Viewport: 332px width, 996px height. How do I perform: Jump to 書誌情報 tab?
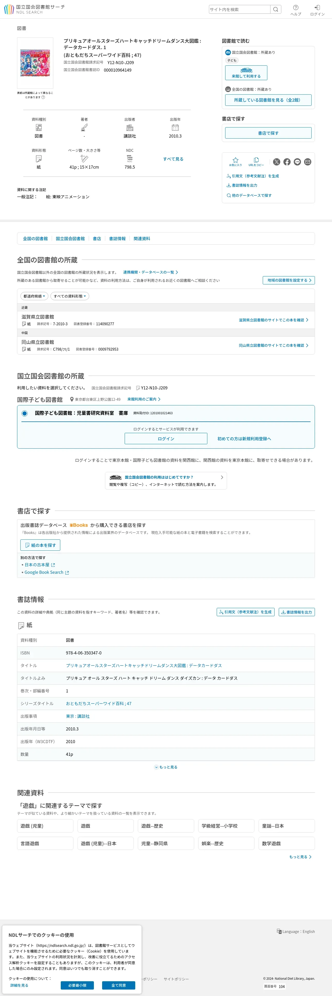(117, 239)
